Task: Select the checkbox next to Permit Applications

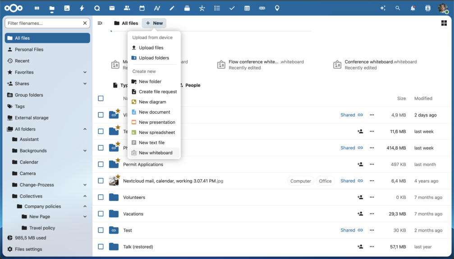Action: click(101, 164)
